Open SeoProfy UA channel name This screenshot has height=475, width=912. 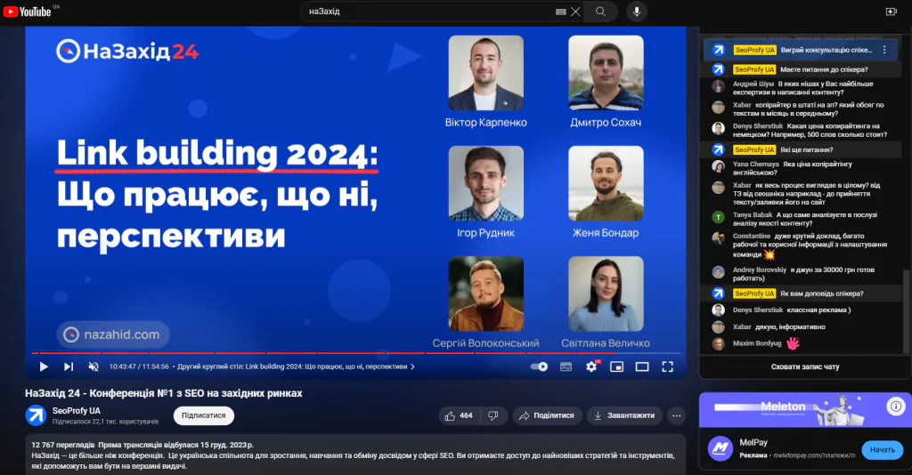pyautogui.click(x=77, y=411)
